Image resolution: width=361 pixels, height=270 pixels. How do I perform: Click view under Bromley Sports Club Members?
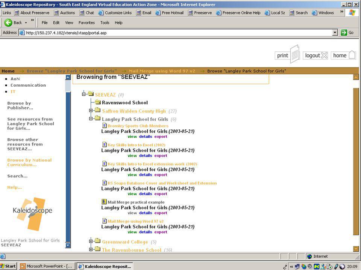coord(132,136)
